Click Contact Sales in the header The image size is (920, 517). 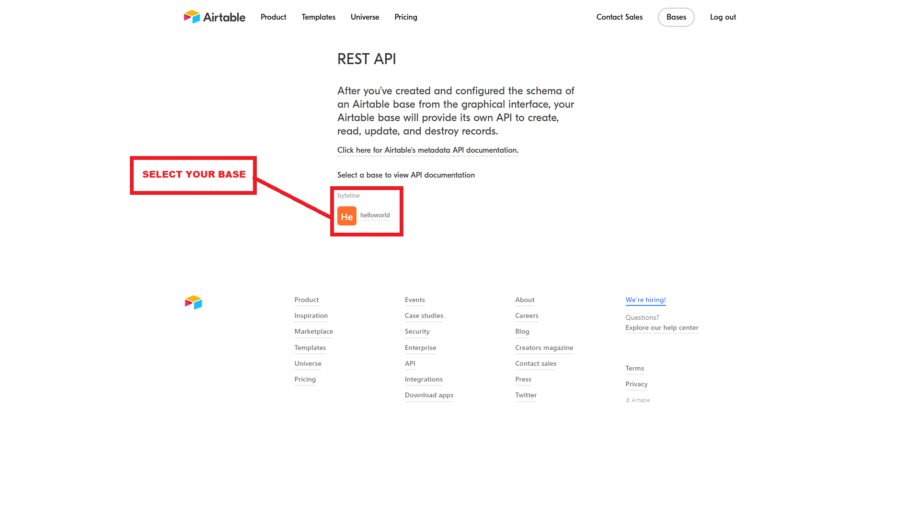click(x=620, y=17)
